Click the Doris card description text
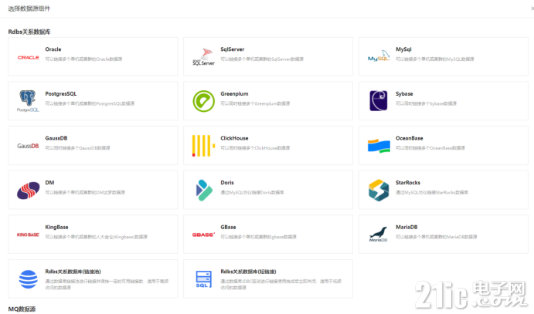 point(252,193)
